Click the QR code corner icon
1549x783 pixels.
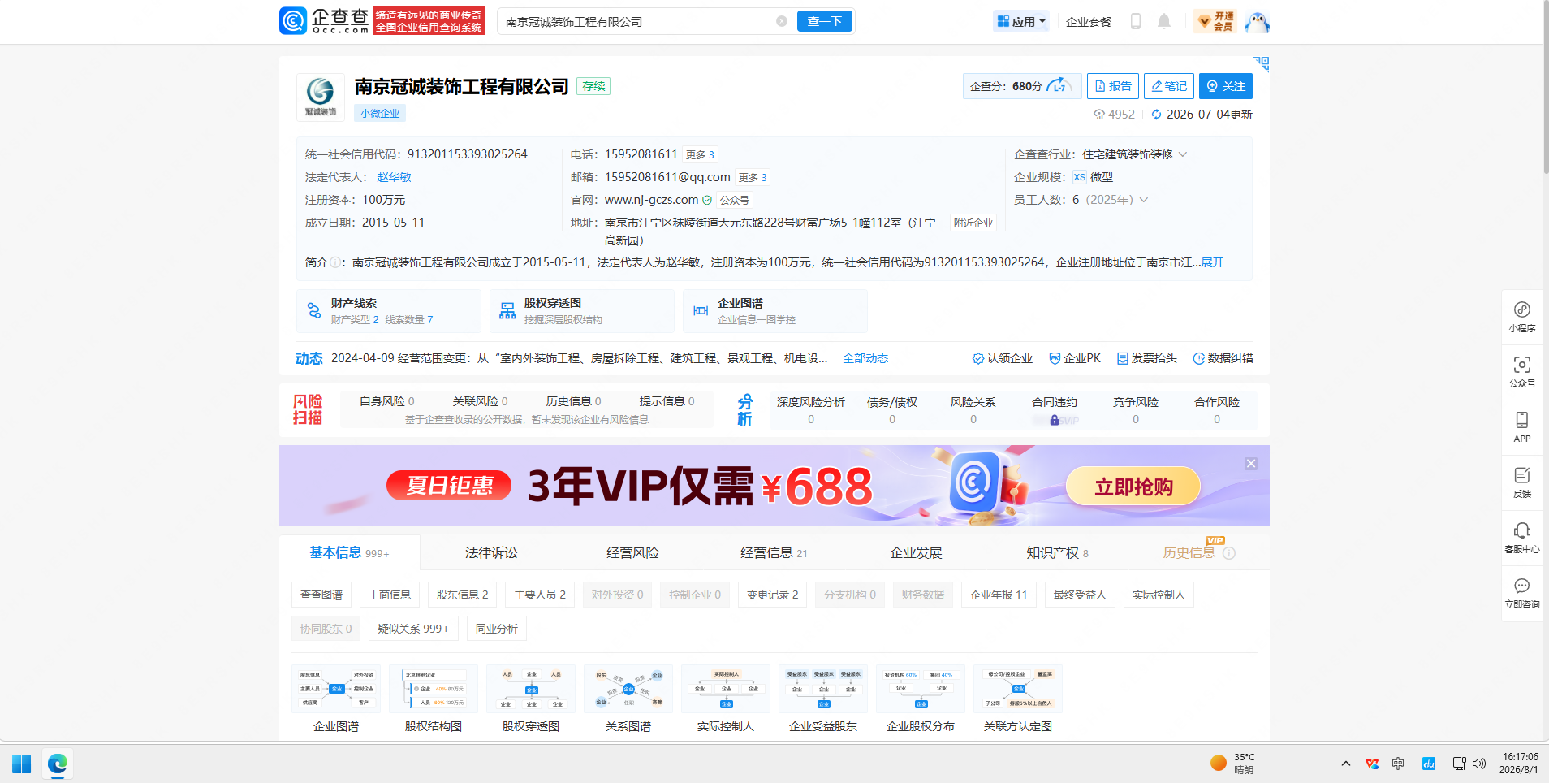(1261, 63)
